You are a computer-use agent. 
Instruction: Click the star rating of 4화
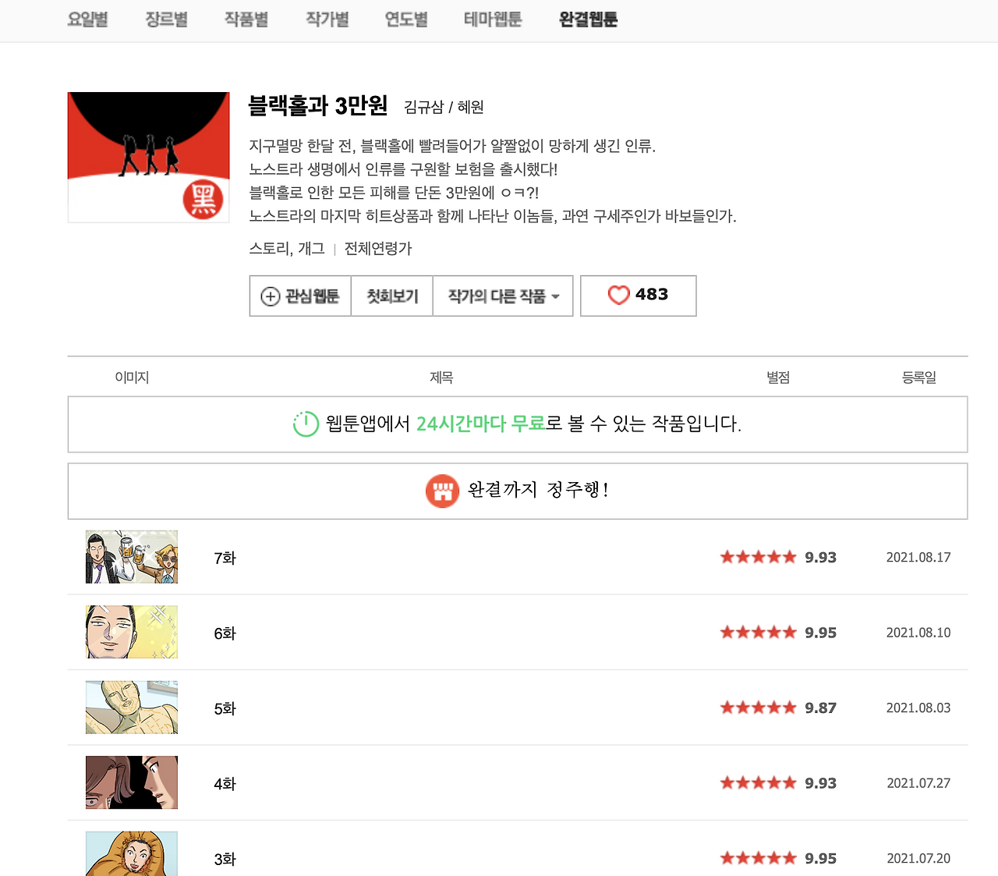coord(758,782)
